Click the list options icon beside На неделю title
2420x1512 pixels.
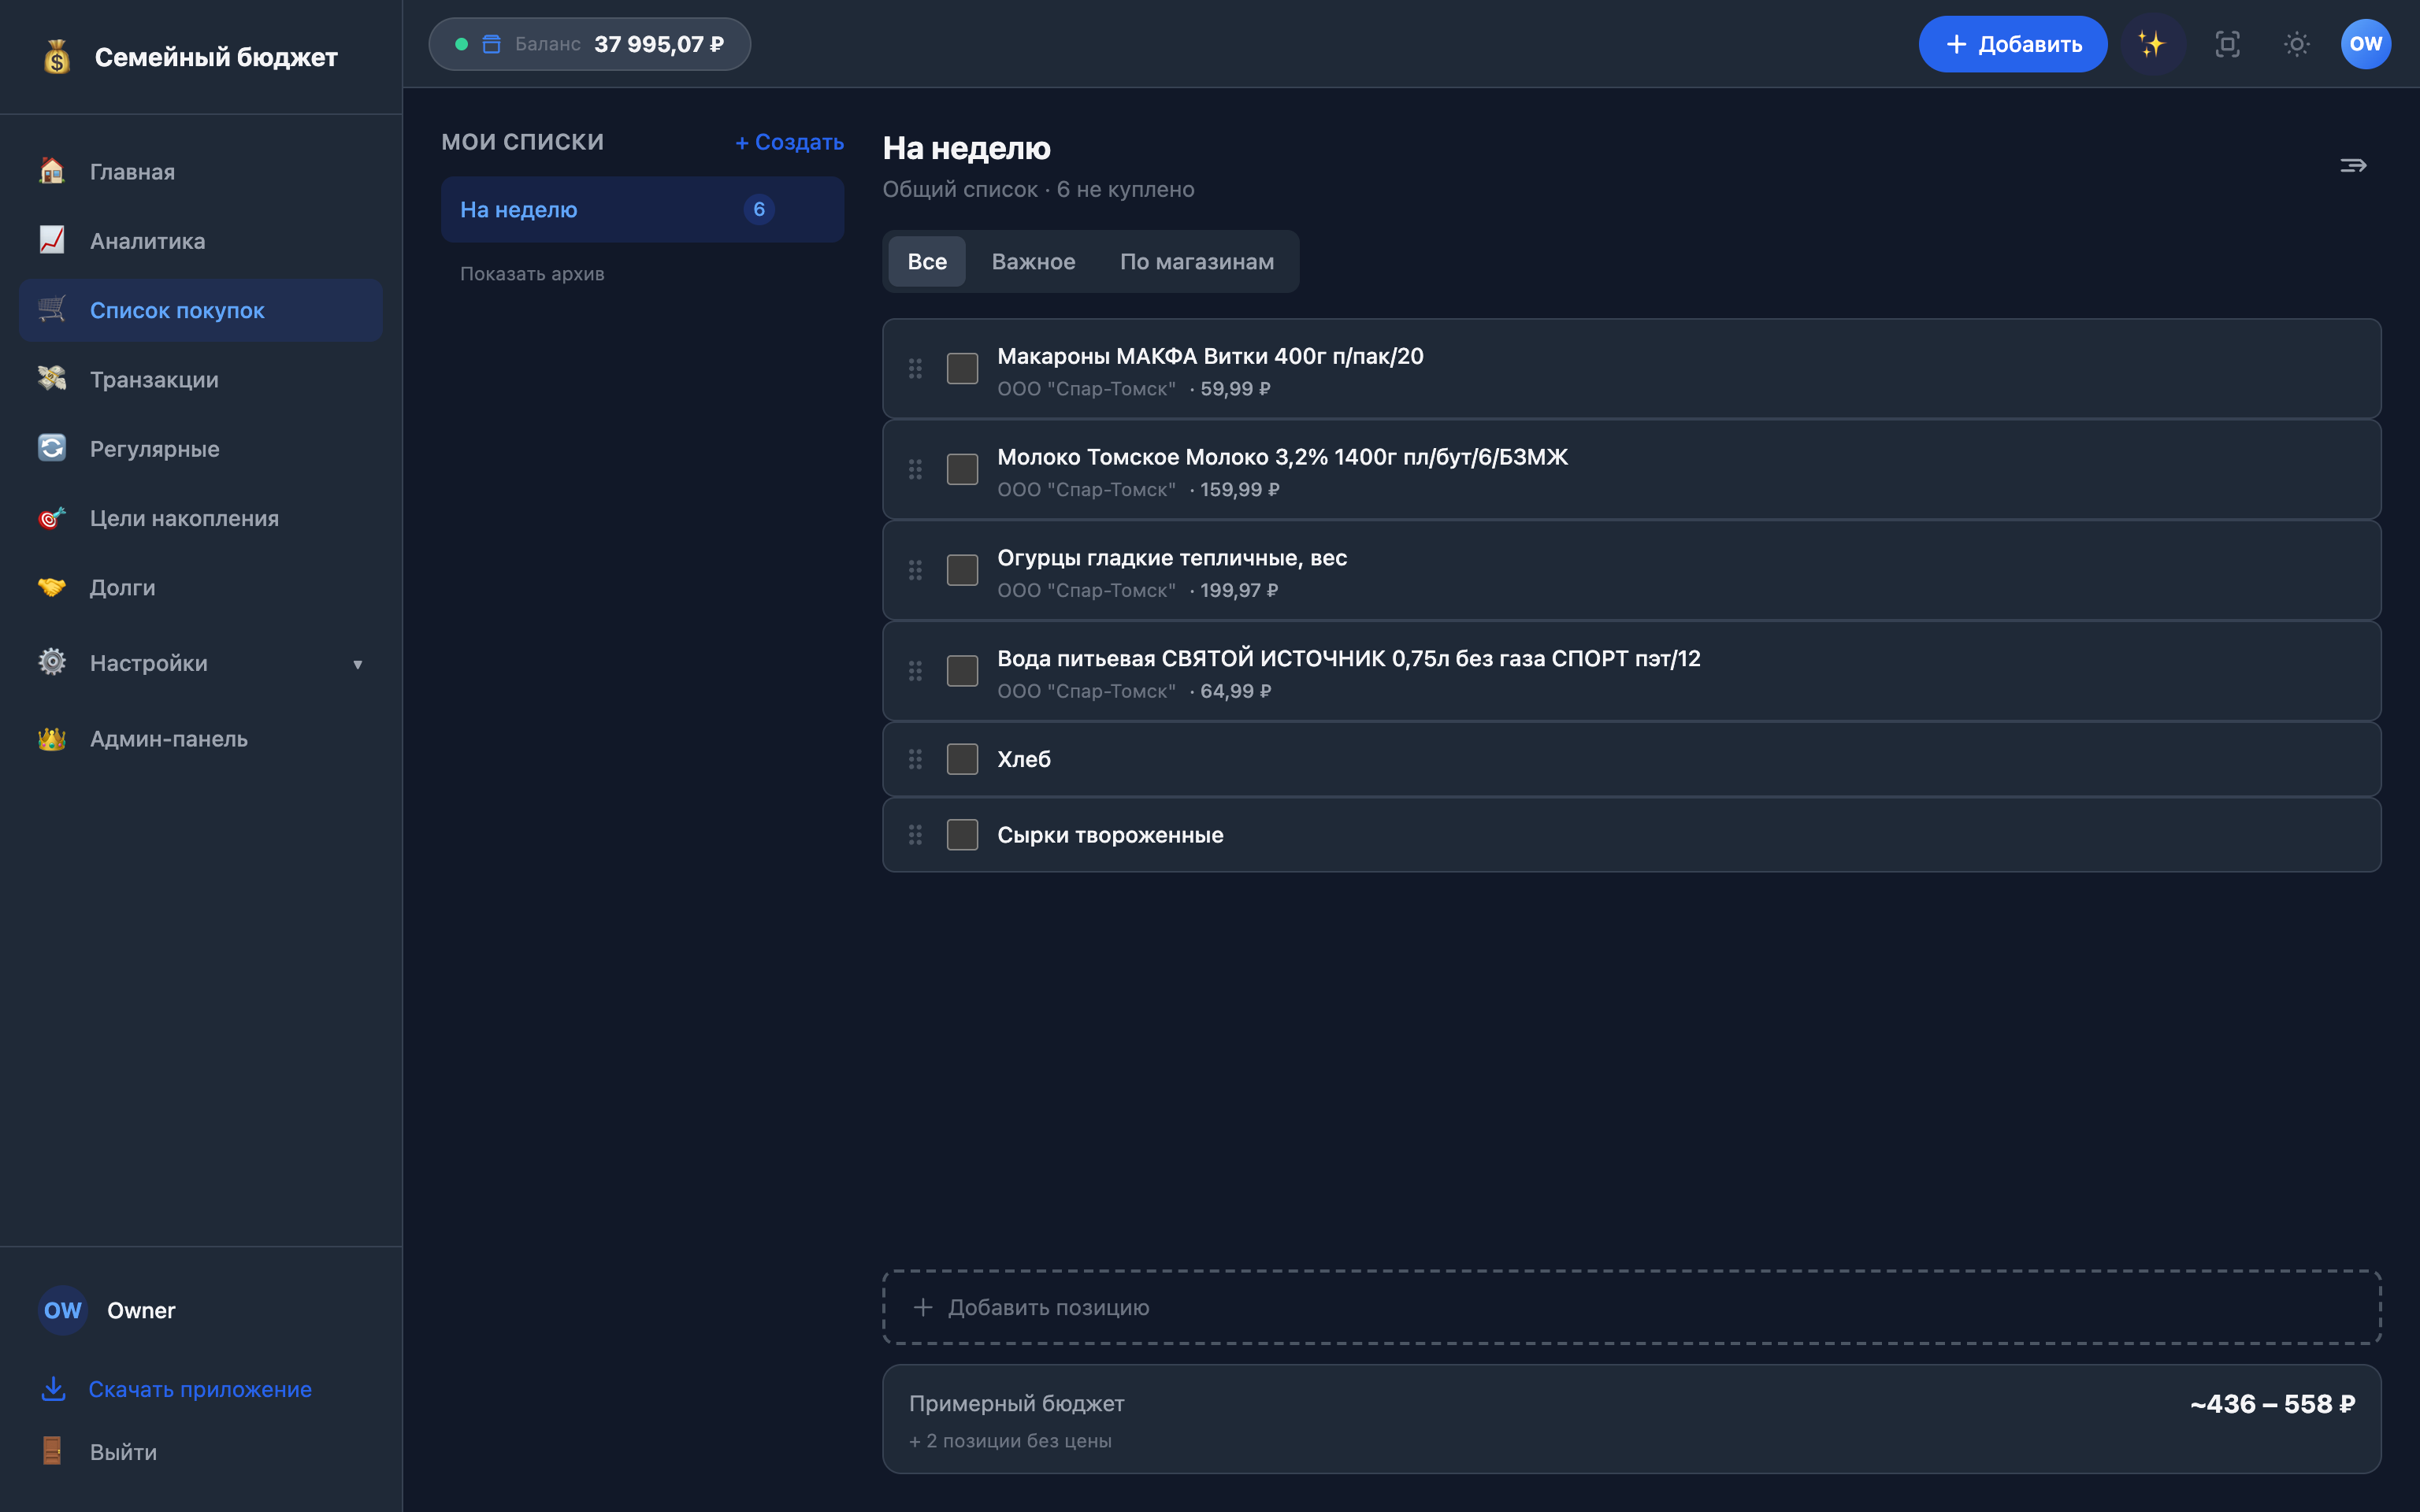click(x=2353, y=165)
